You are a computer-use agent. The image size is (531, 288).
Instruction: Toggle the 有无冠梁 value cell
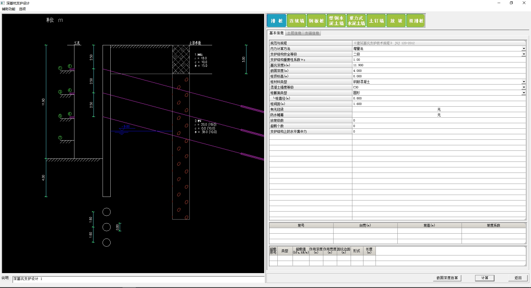click(x=439, y=109)
